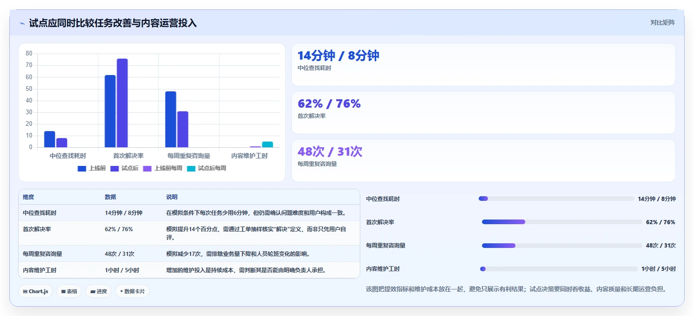Click the 试点后 bar for 每周重复咨询量
694x316 pixels.
click(x=183, y=130)
